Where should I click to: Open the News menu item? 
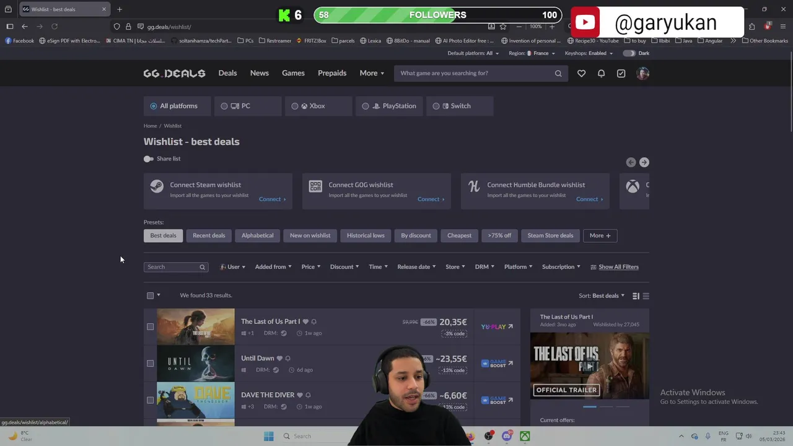(x=260, y=73)
